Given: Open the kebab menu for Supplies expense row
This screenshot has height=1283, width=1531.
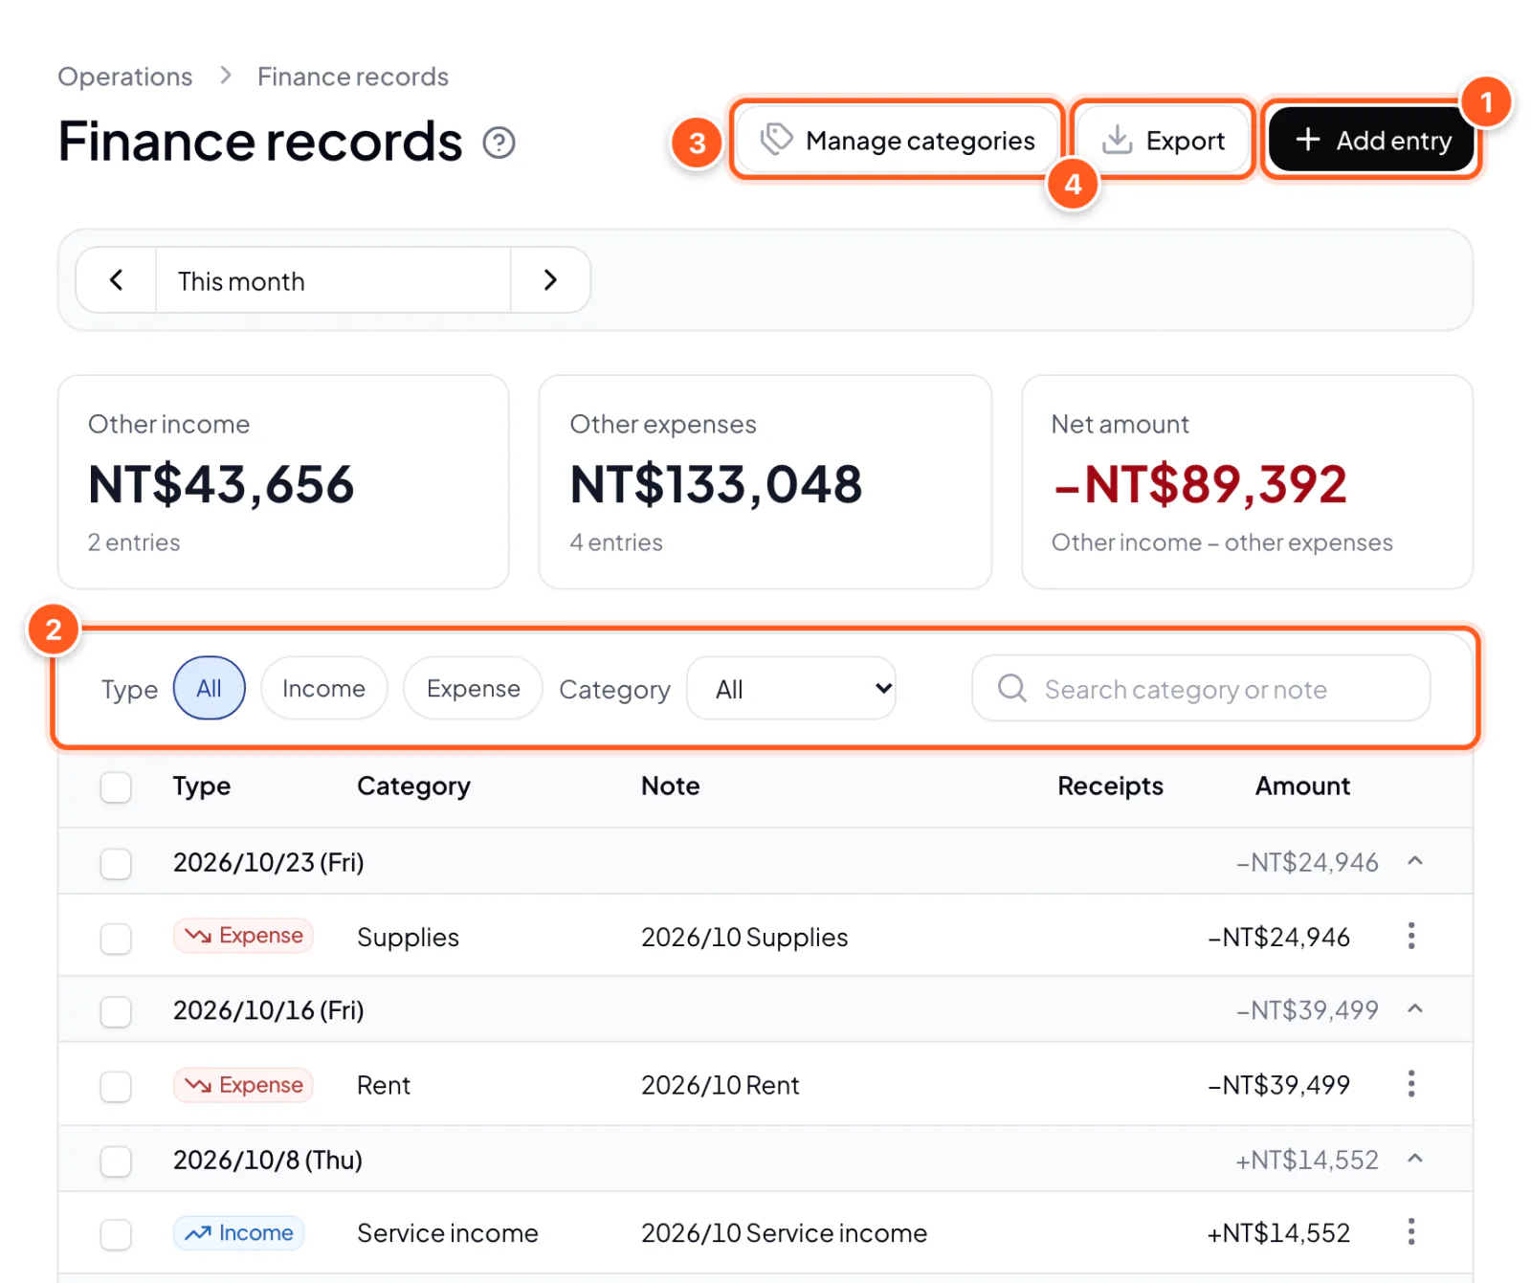Looking at the screenshot, I should (1411, 936).
